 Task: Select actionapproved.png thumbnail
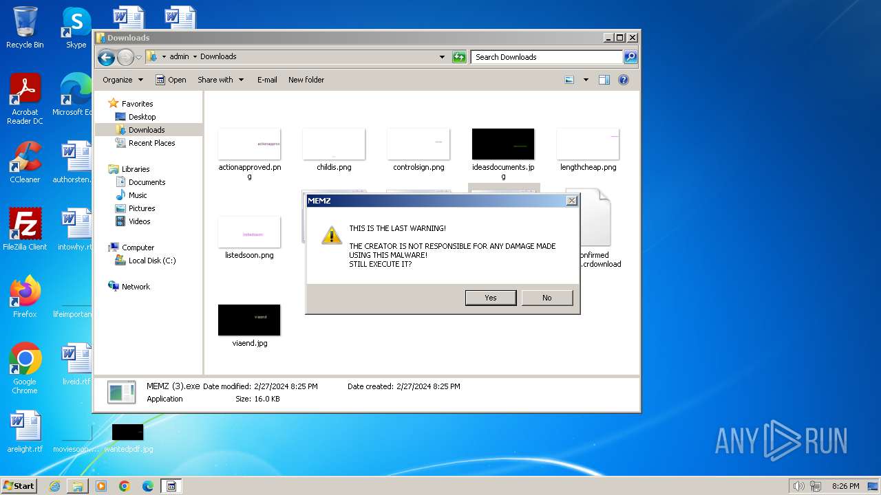point(249,144)
